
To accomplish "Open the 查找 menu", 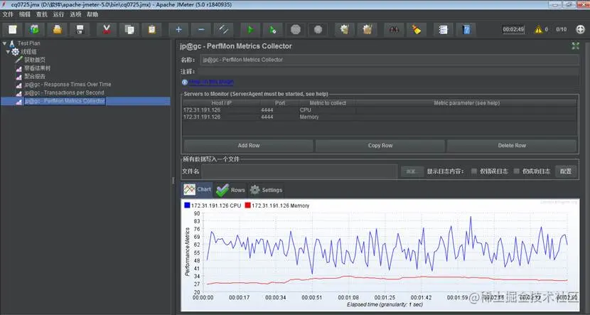I will tap(42, 15).
